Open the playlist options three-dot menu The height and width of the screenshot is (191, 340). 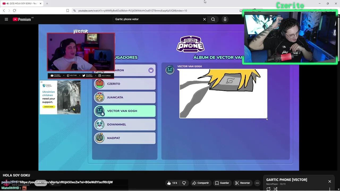[330, 189]
